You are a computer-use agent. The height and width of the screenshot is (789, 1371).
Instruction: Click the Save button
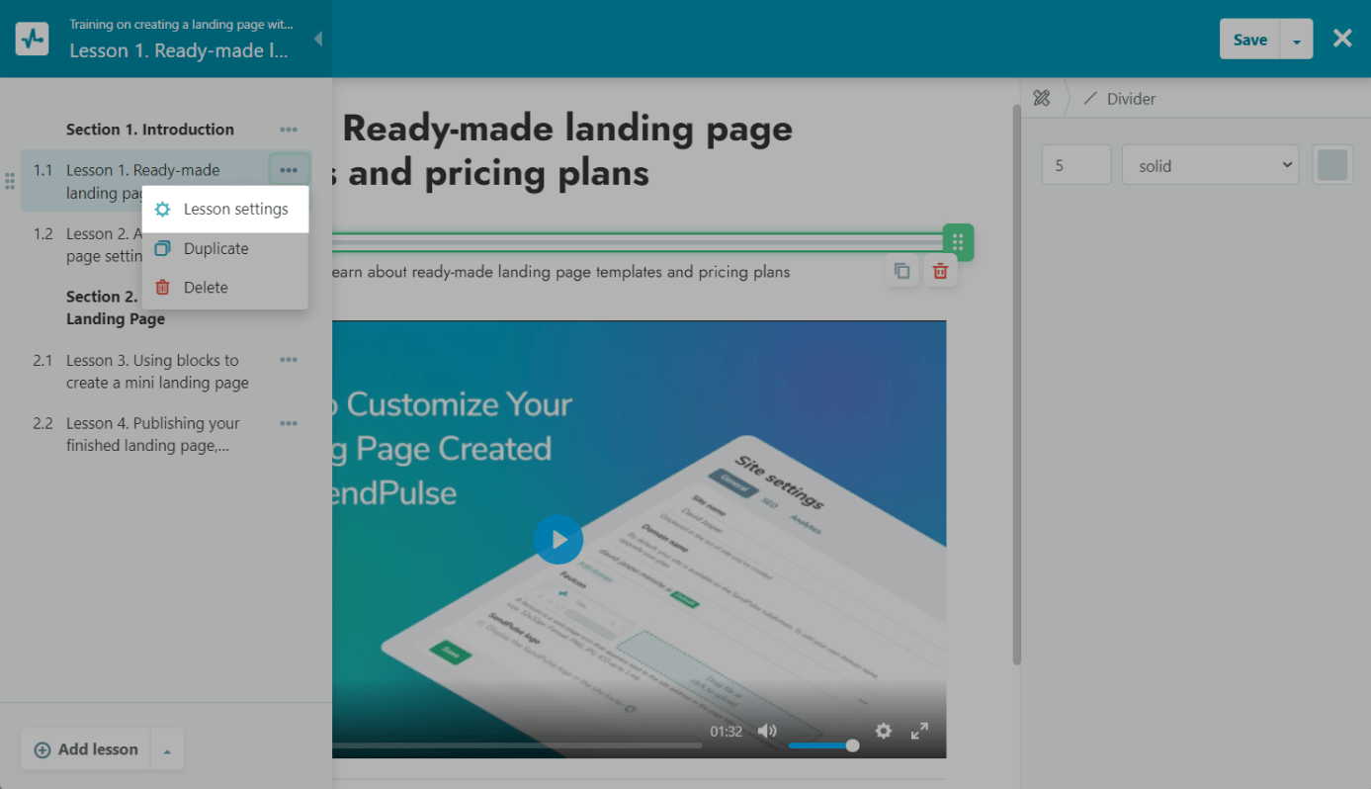[1249, 40]
